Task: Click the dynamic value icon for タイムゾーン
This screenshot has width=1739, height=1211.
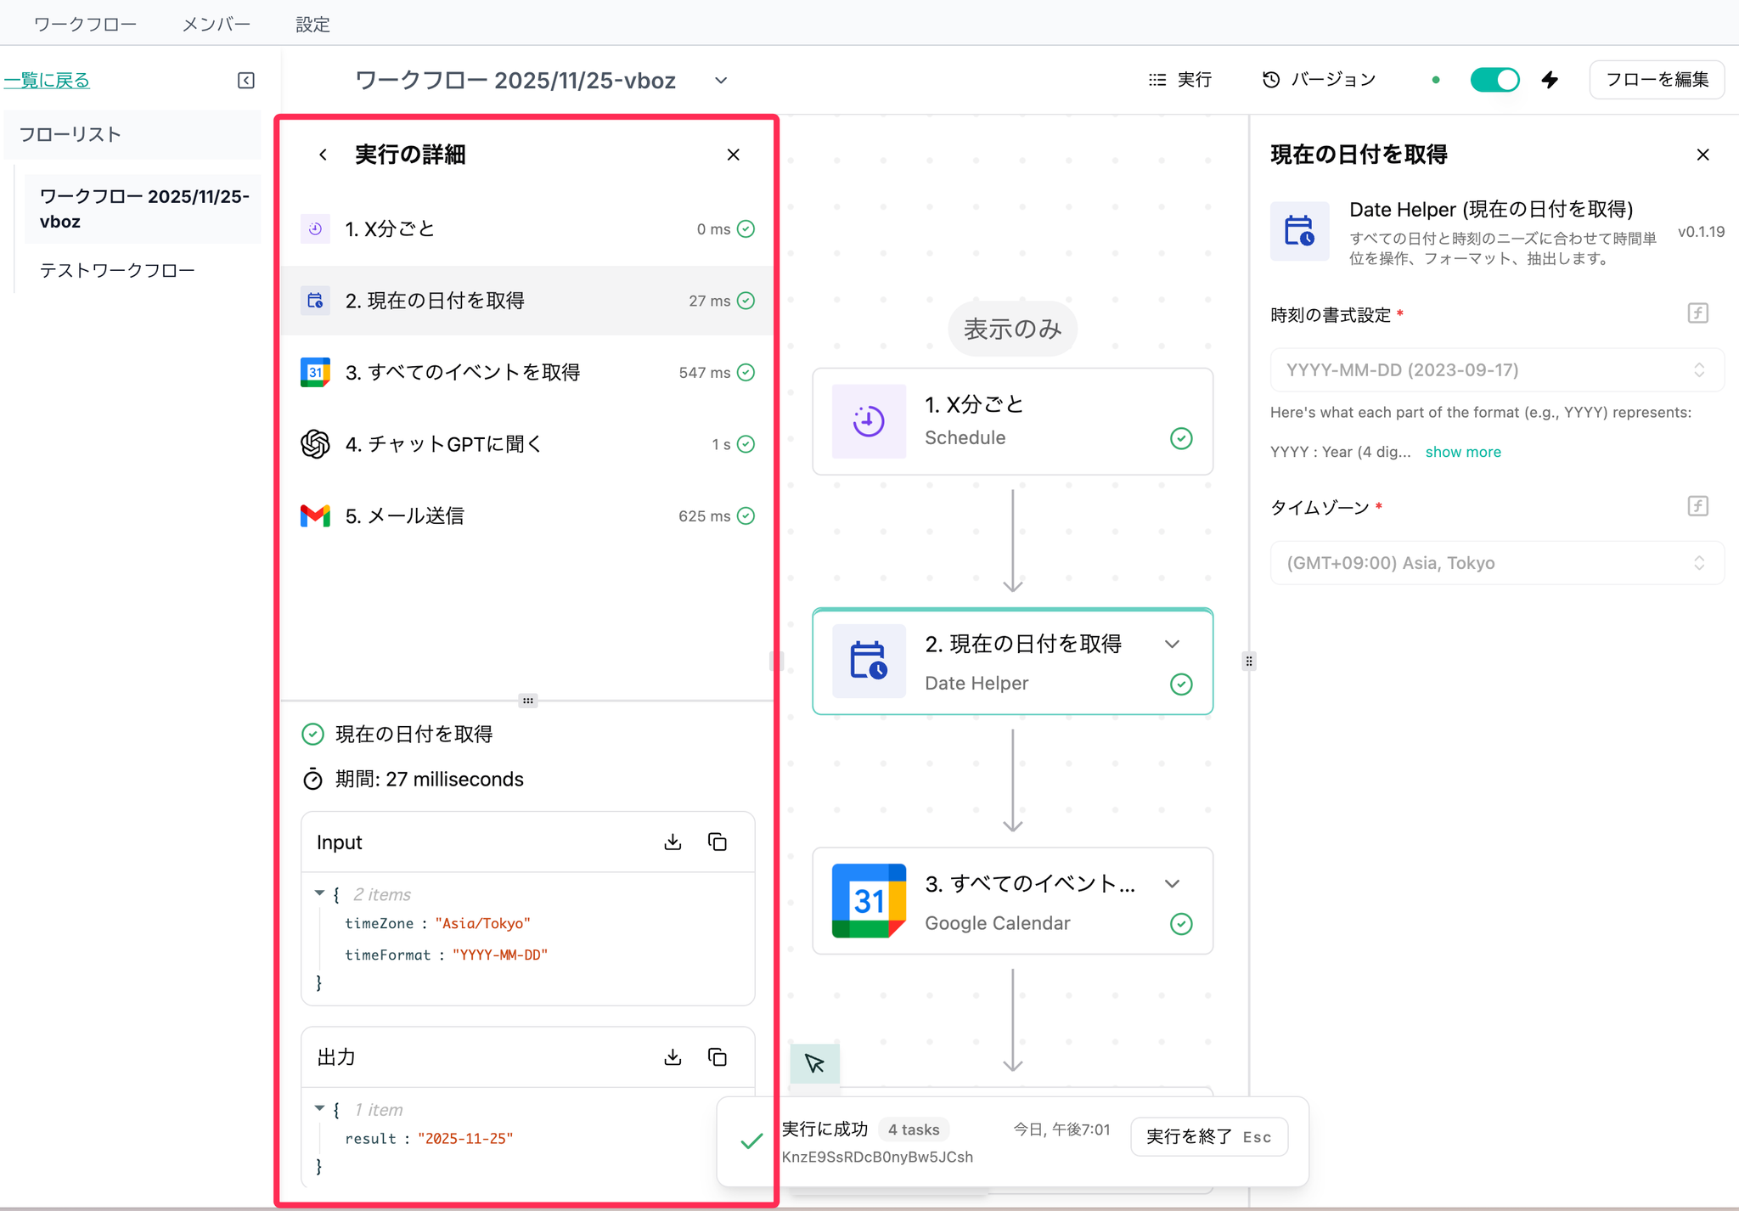Action: click(1697, 506)
